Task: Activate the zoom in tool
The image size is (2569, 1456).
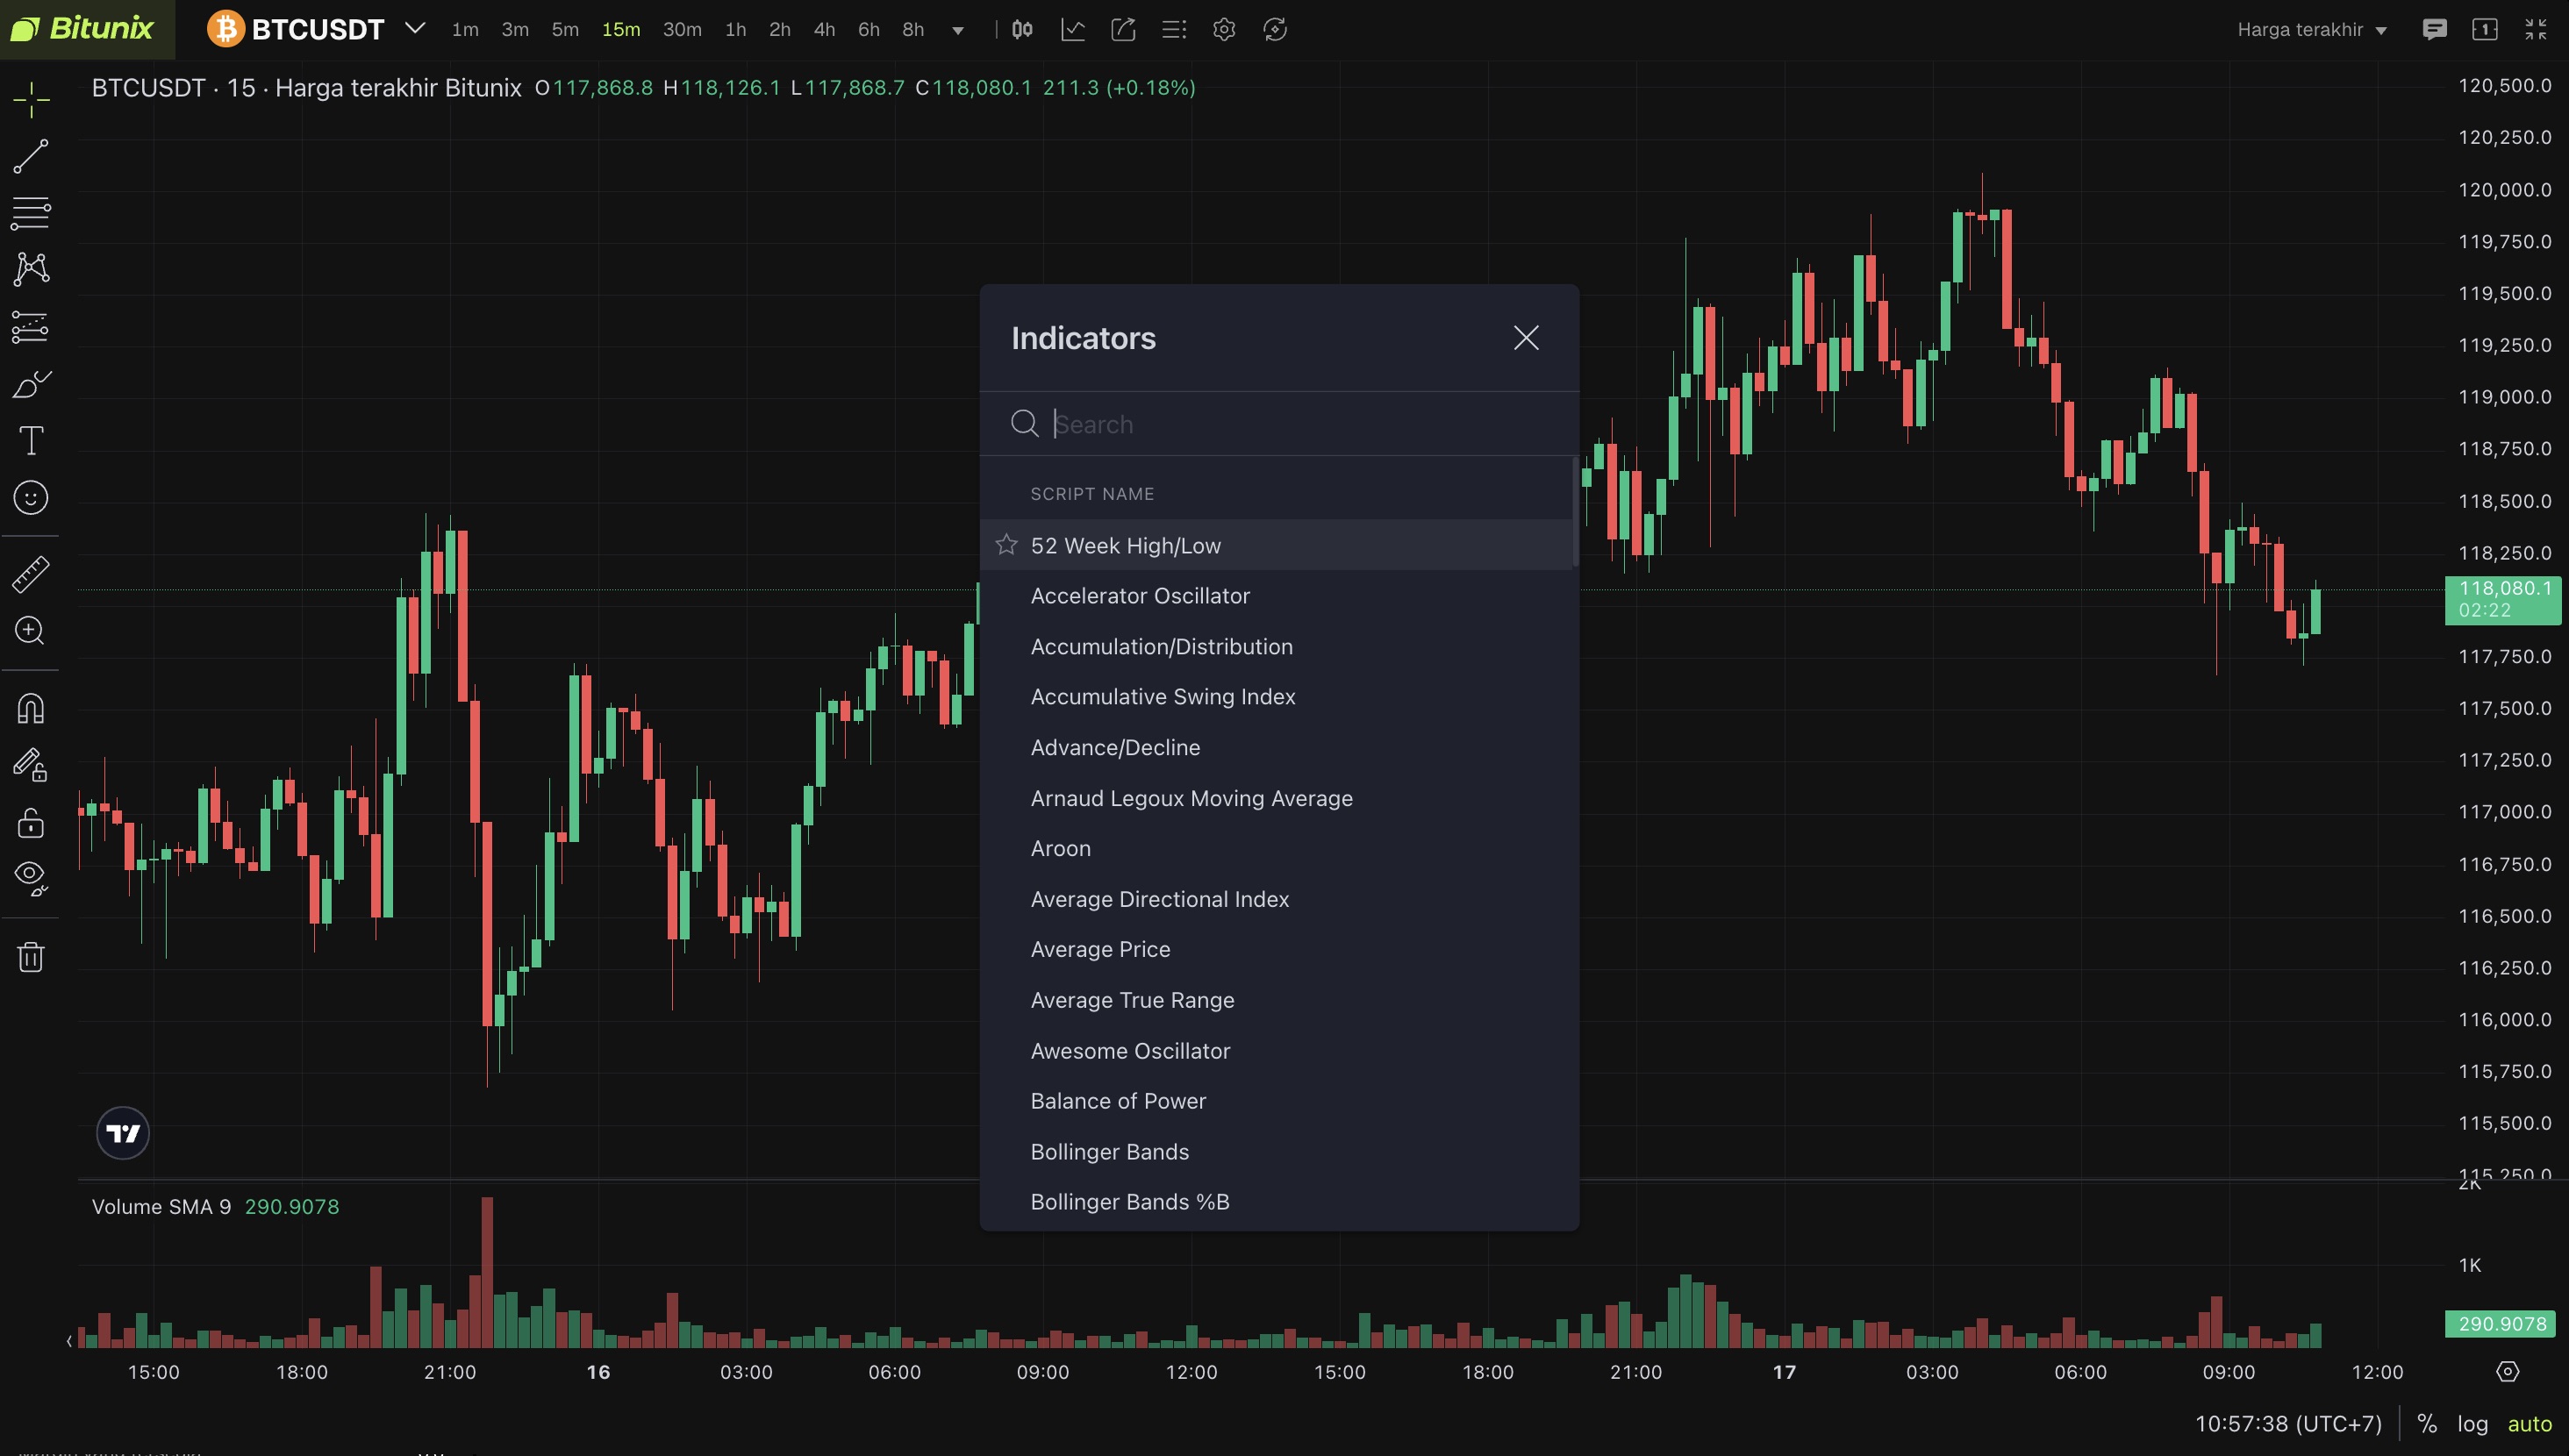Action: tap(31, 630)
